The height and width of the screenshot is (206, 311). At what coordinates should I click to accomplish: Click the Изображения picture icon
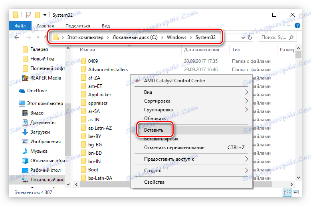coord(25,142)
